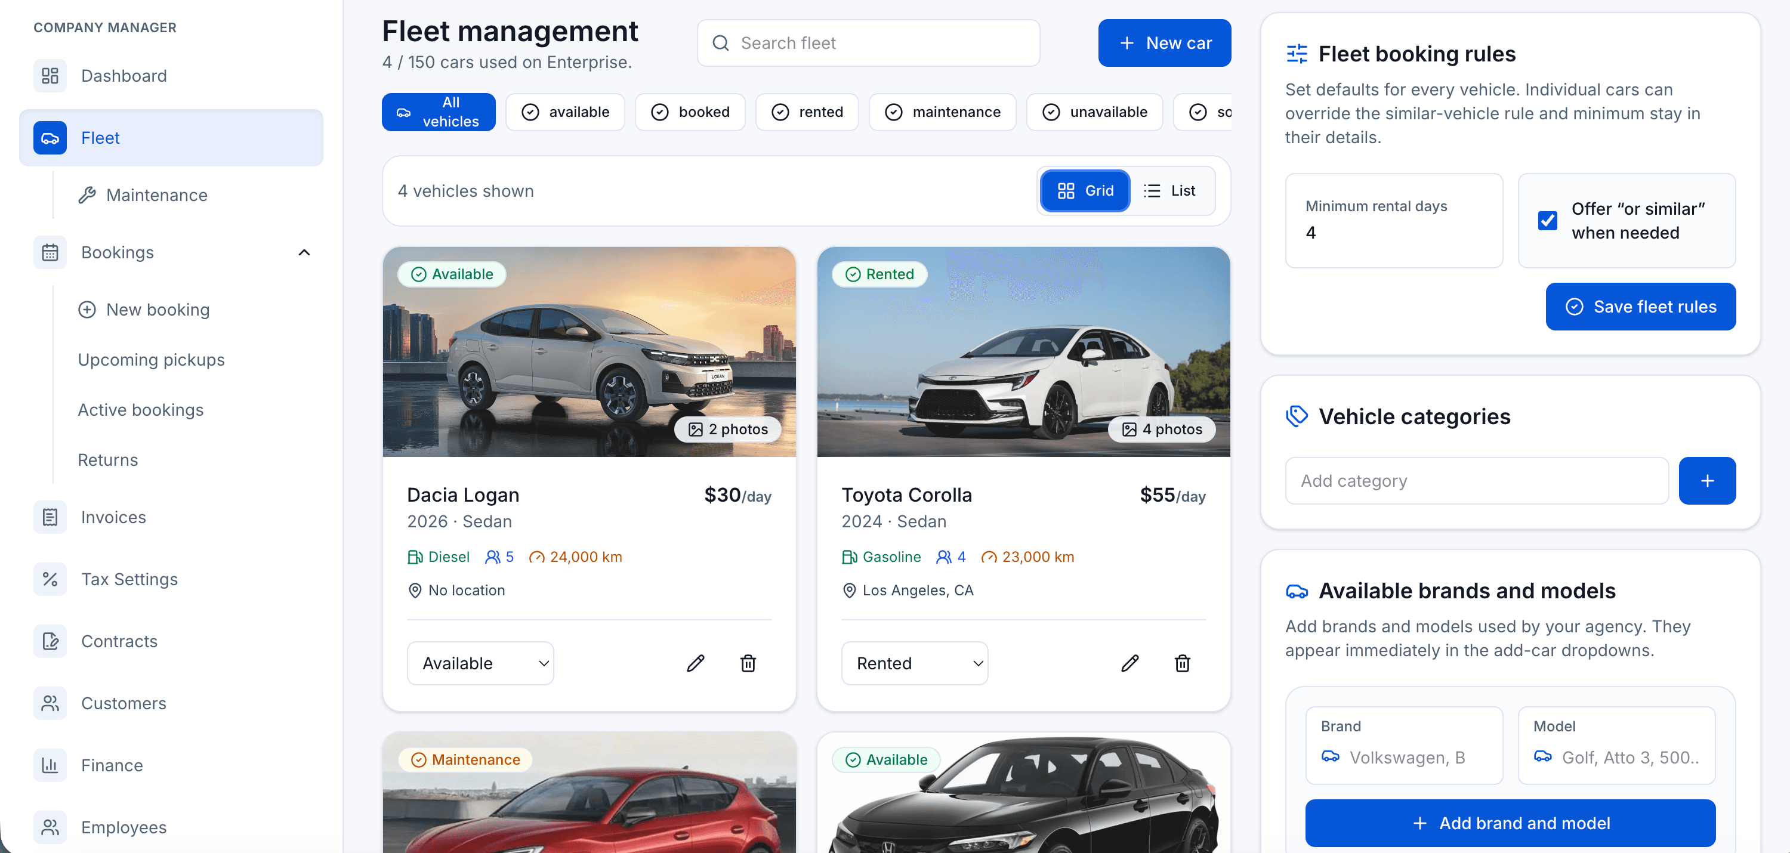Open the Employees icon in sidebar
Viewport: 1790px width, 853px height.
50,827
